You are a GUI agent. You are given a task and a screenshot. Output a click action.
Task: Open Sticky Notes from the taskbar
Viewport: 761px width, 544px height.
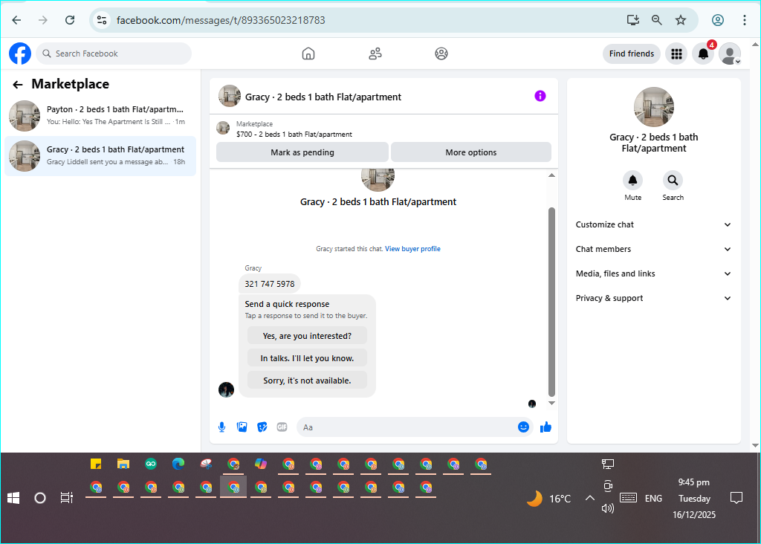click(96, 464)
